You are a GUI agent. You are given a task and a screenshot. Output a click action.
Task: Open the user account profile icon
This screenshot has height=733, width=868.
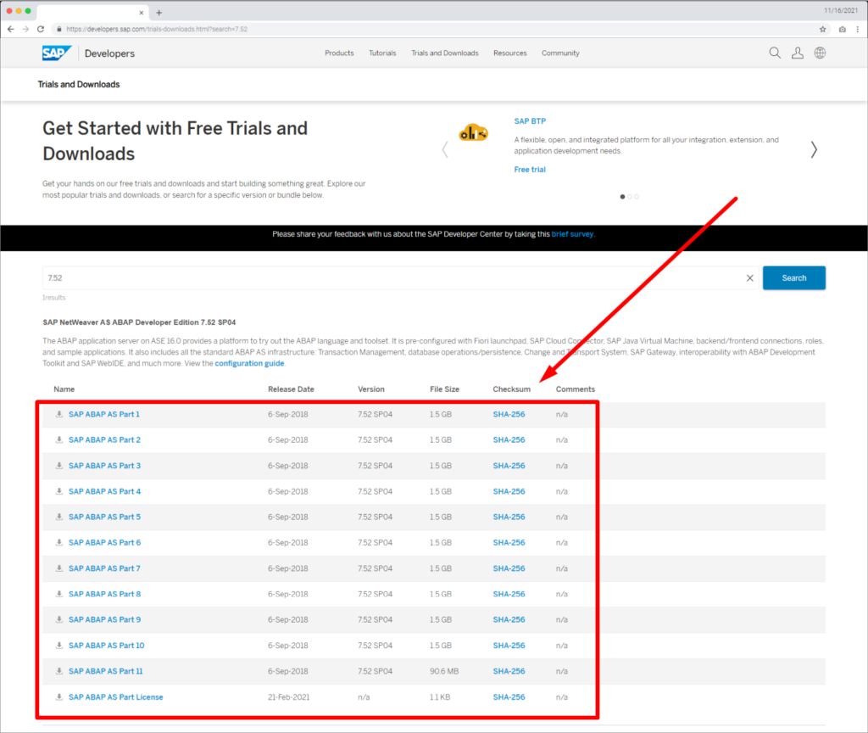tap(797, 53)
